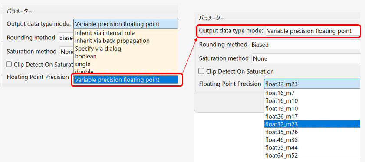
Task: Expand right Rounding method 'Biased' dropdown
Action: [x=306, y=45]
